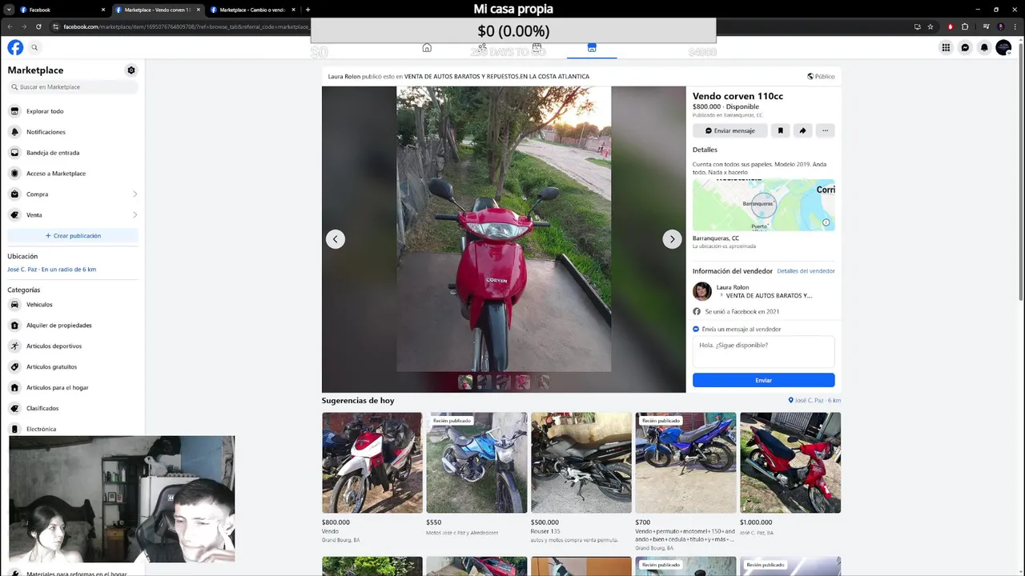The width and height of the screenshot is (1025, 576).
Task: Share the listing with arrow icon
Action: (x=802, y=130)
